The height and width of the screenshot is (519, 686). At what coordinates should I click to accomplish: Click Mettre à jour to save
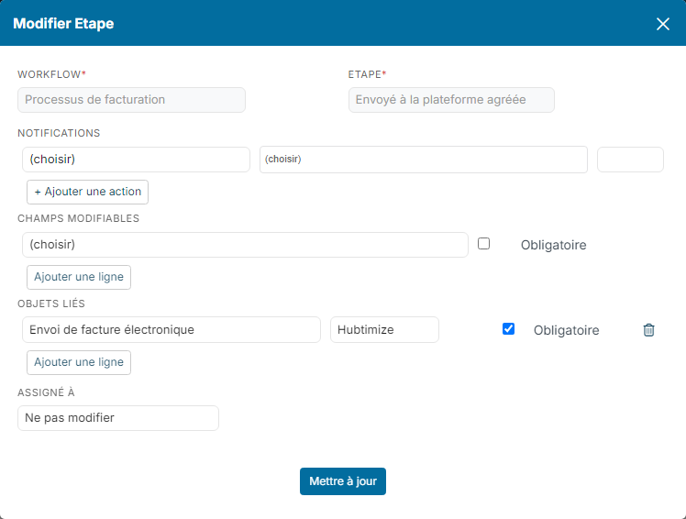click(343, 481)
